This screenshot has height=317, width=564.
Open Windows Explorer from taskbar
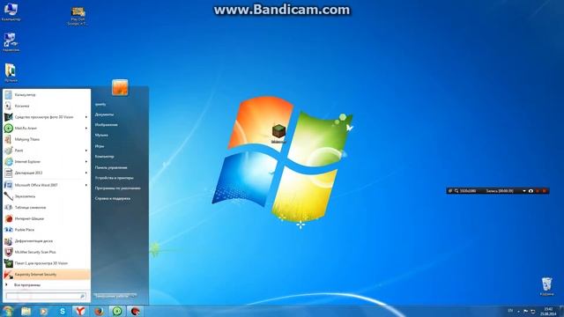26,311
